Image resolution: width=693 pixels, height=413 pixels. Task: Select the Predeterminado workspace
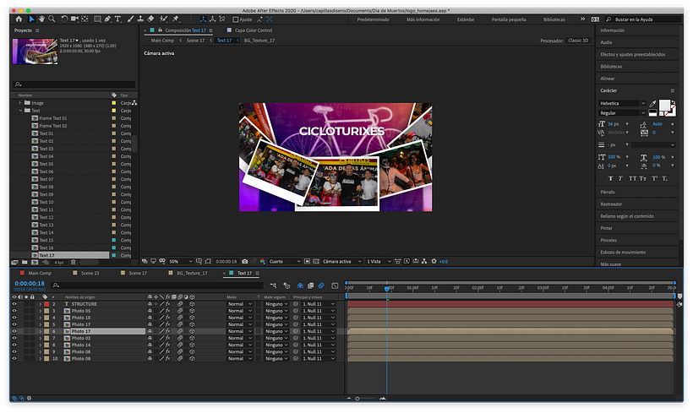click(x=373, y=19)
